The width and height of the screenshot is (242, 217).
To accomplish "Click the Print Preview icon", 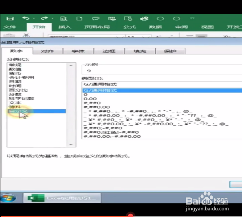I will point(64,19).
